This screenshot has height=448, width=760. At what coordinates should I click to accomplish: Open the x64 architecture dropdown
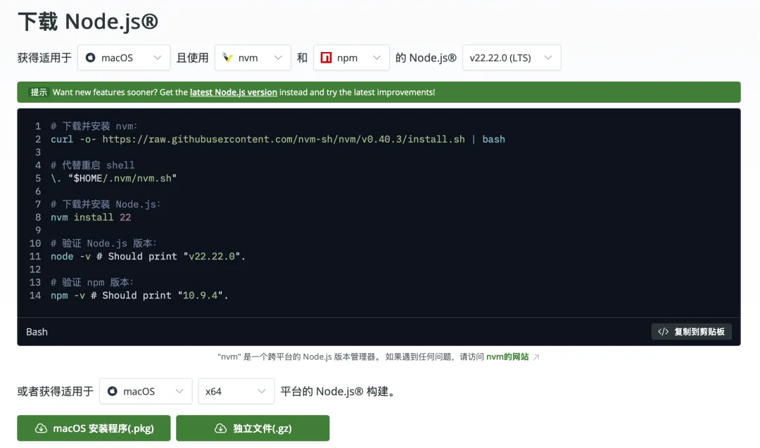[236, 391]
